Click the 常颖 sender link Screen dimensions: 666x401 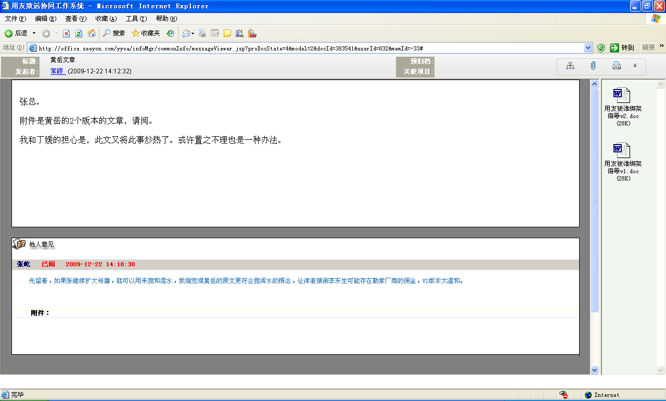(x=58, y=71)
